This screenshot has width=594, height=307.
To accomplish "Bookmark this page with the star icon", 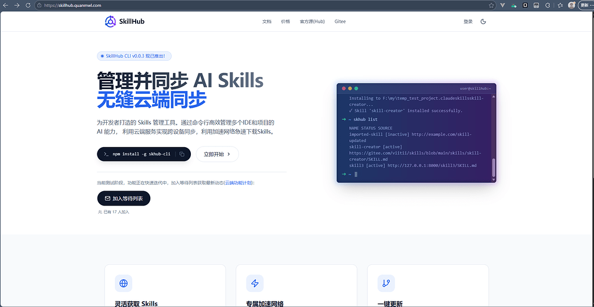I will click(491, 5).
